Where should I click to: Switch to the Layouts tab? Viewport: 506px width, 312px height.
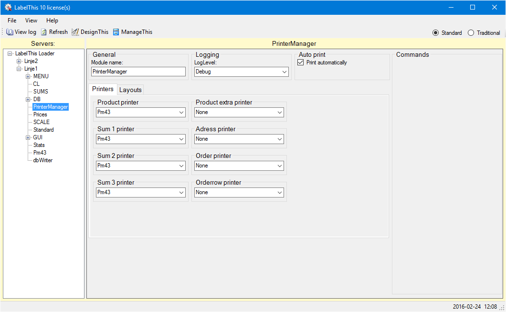pos(130,90)
